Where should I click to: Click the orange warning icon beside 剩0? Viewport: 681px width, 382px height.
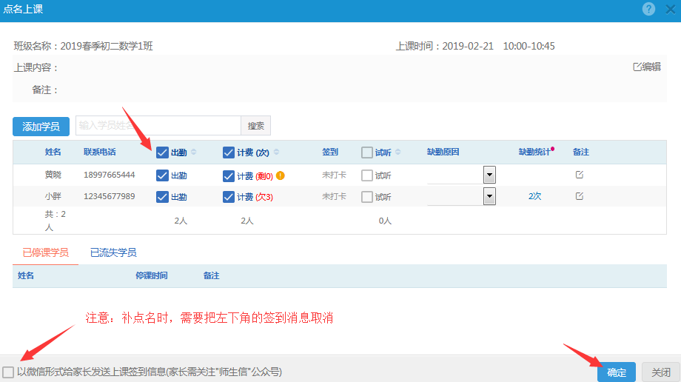coord(281,175)
